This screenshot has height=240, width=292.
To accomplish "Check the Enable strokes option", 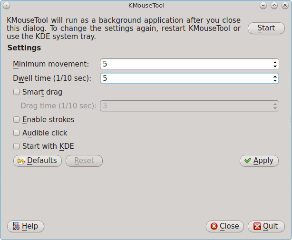I will pos(16,119).
